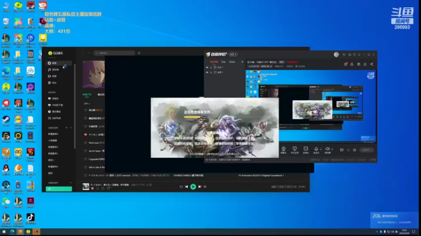421x236 pixels.
Task: Click the play button in QQ Music
Action: (x=193, y=187)
